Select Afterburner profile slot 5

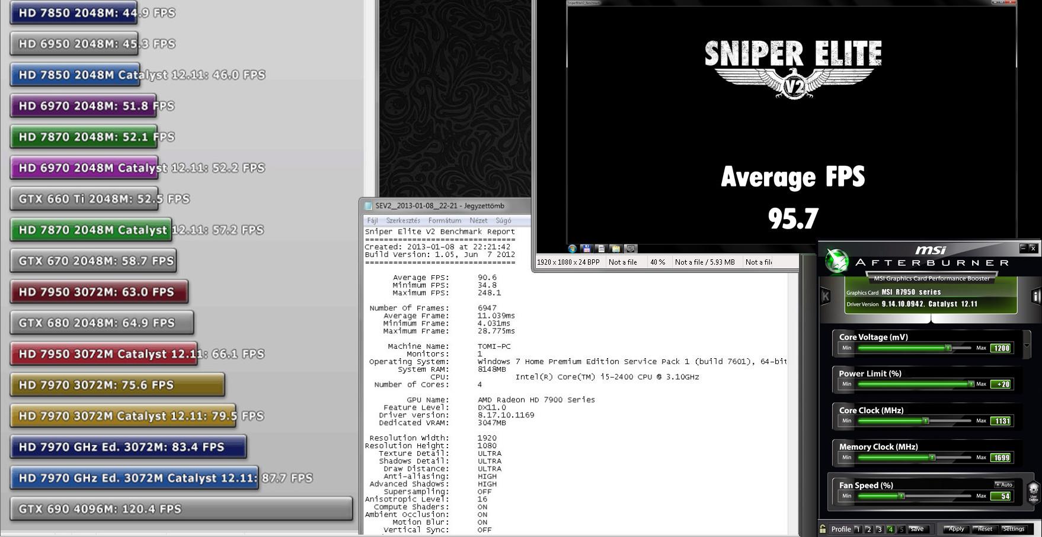tap(902, 529)
